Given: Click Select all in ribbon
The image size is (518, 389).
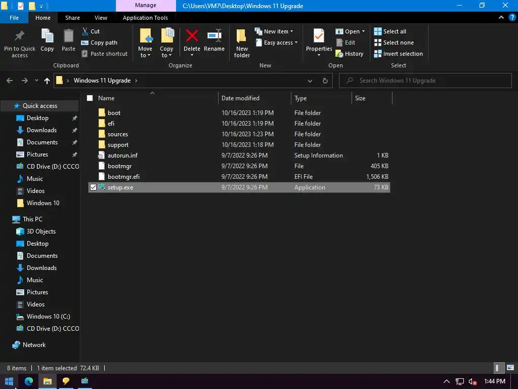Looking at the screenshot, I should tap(390, 31).
